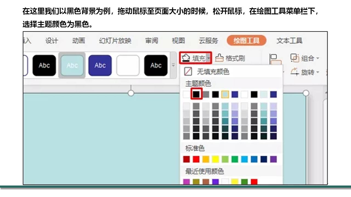Expand the shape styles gallery arrow
The height and width of the screenshot is (197, 351).
(173, 65)
